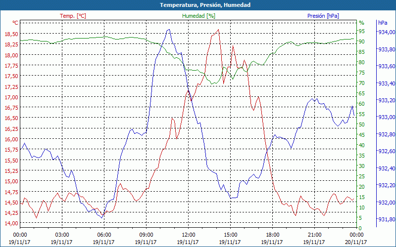Click green humidity axis value '95'
396x247 pixels.
coord(362,31)
